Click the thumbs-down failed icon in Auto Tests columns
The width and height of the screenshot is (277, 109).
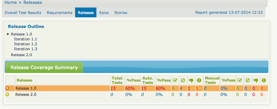tap(191, 80)
